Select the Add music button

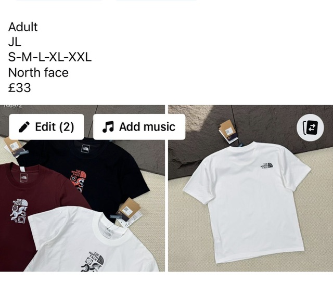[x=139, y=127]
